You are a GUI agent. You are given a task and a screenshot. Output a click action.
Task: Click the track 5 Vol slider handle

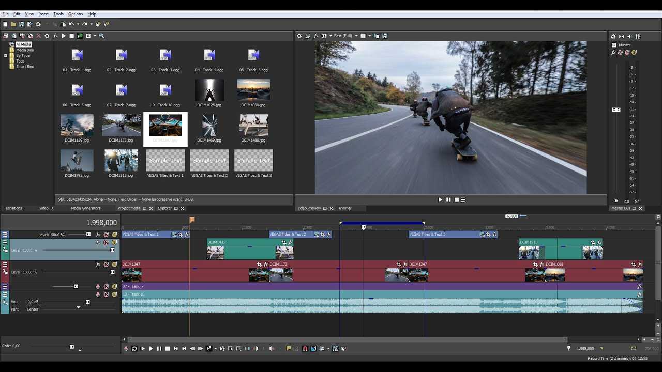pos(88,302)
